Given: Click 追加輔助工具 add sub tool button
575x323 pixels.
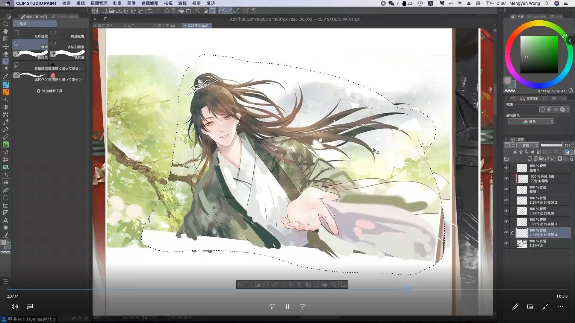Looking at the screenshot, I should tap(49, 91).
